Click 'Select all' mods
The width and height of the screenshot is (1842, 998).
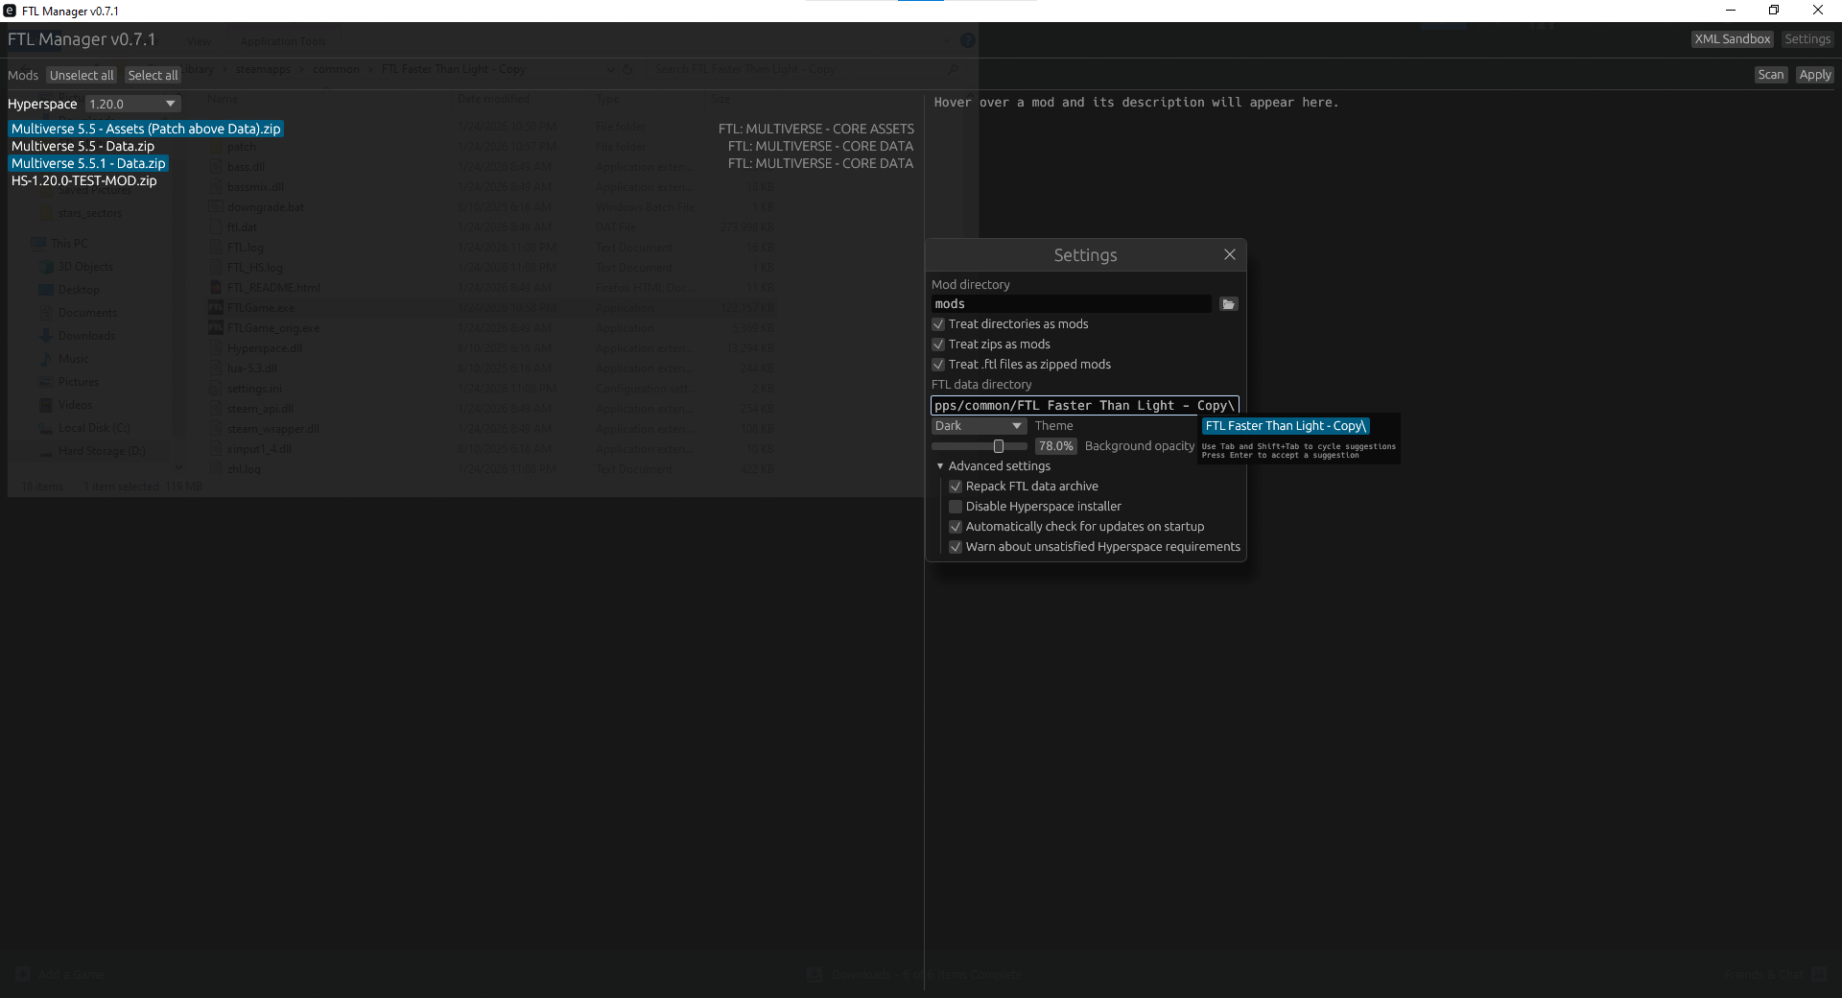point(153,75)
